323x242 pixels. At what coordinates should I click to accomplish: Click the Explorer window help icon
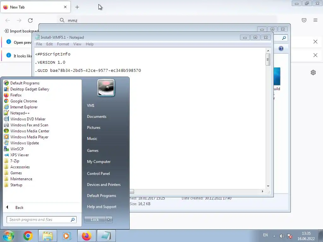click(281, 49)
